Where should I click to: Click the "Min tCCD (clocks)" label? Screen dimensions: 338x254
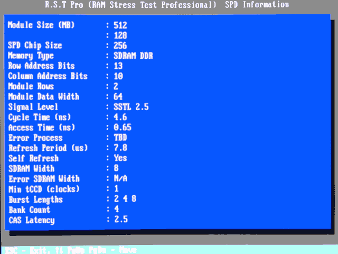44,189
